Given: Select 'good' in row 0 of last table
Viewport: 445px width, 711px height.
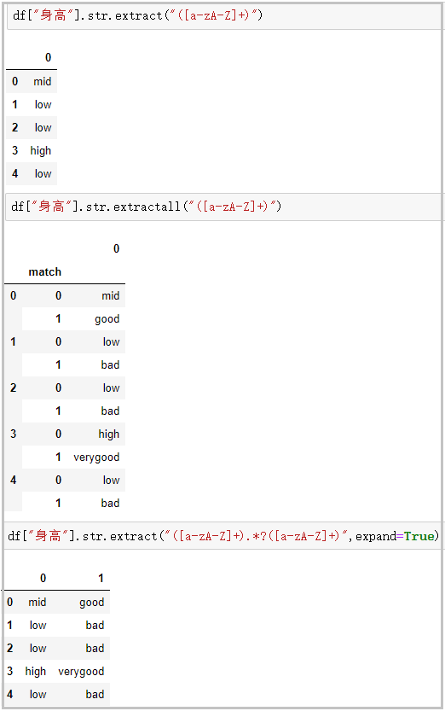Looking at the screenshot, I should coord(92,603).
